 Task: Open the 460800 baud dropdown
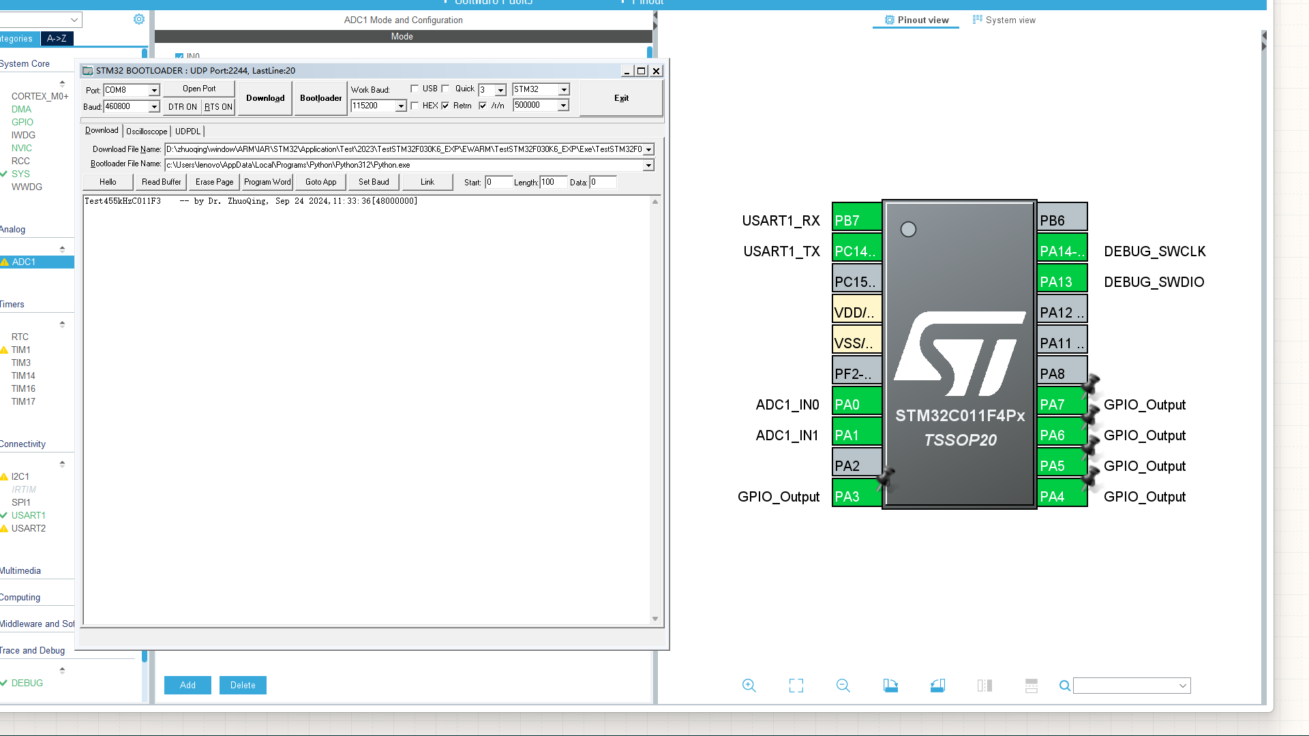pos(154,107)
